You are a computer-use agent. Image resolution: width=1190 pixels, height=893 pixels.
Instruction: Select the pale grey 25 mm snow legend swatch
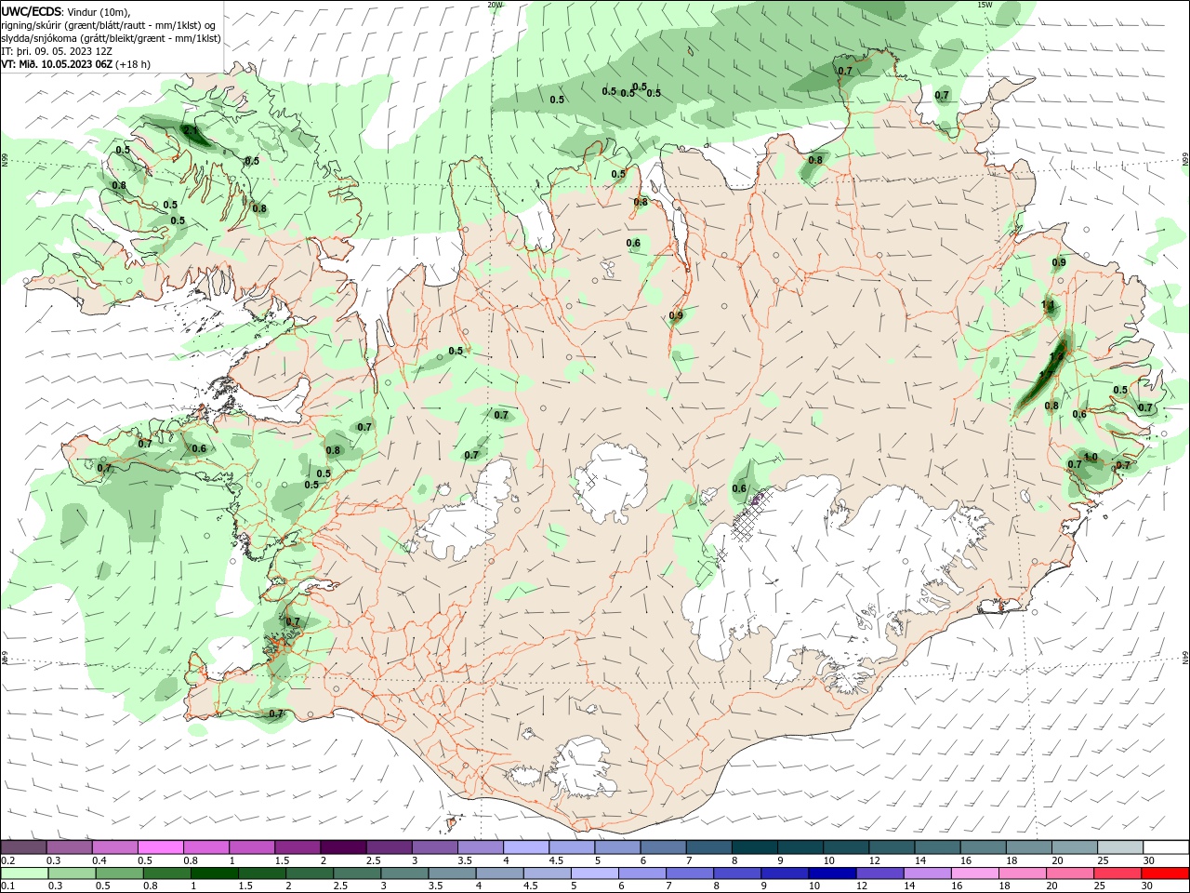click(1120, 847)
